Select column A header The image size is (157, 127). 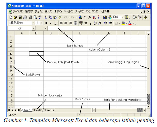tap(22, 33)
